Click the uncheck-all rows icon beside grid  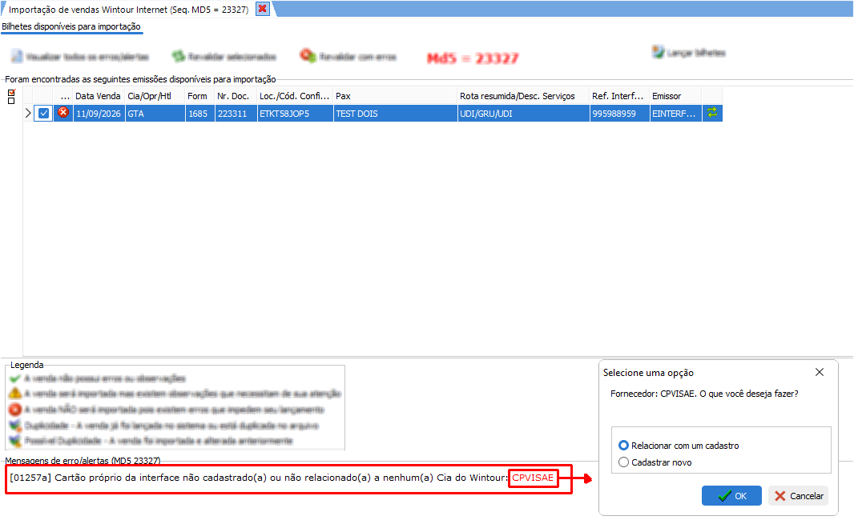tap(11, 101)
